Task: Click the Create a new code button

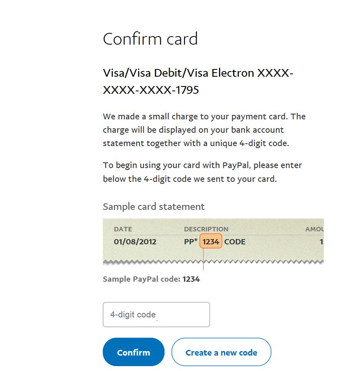Action: tap(221, 352)
